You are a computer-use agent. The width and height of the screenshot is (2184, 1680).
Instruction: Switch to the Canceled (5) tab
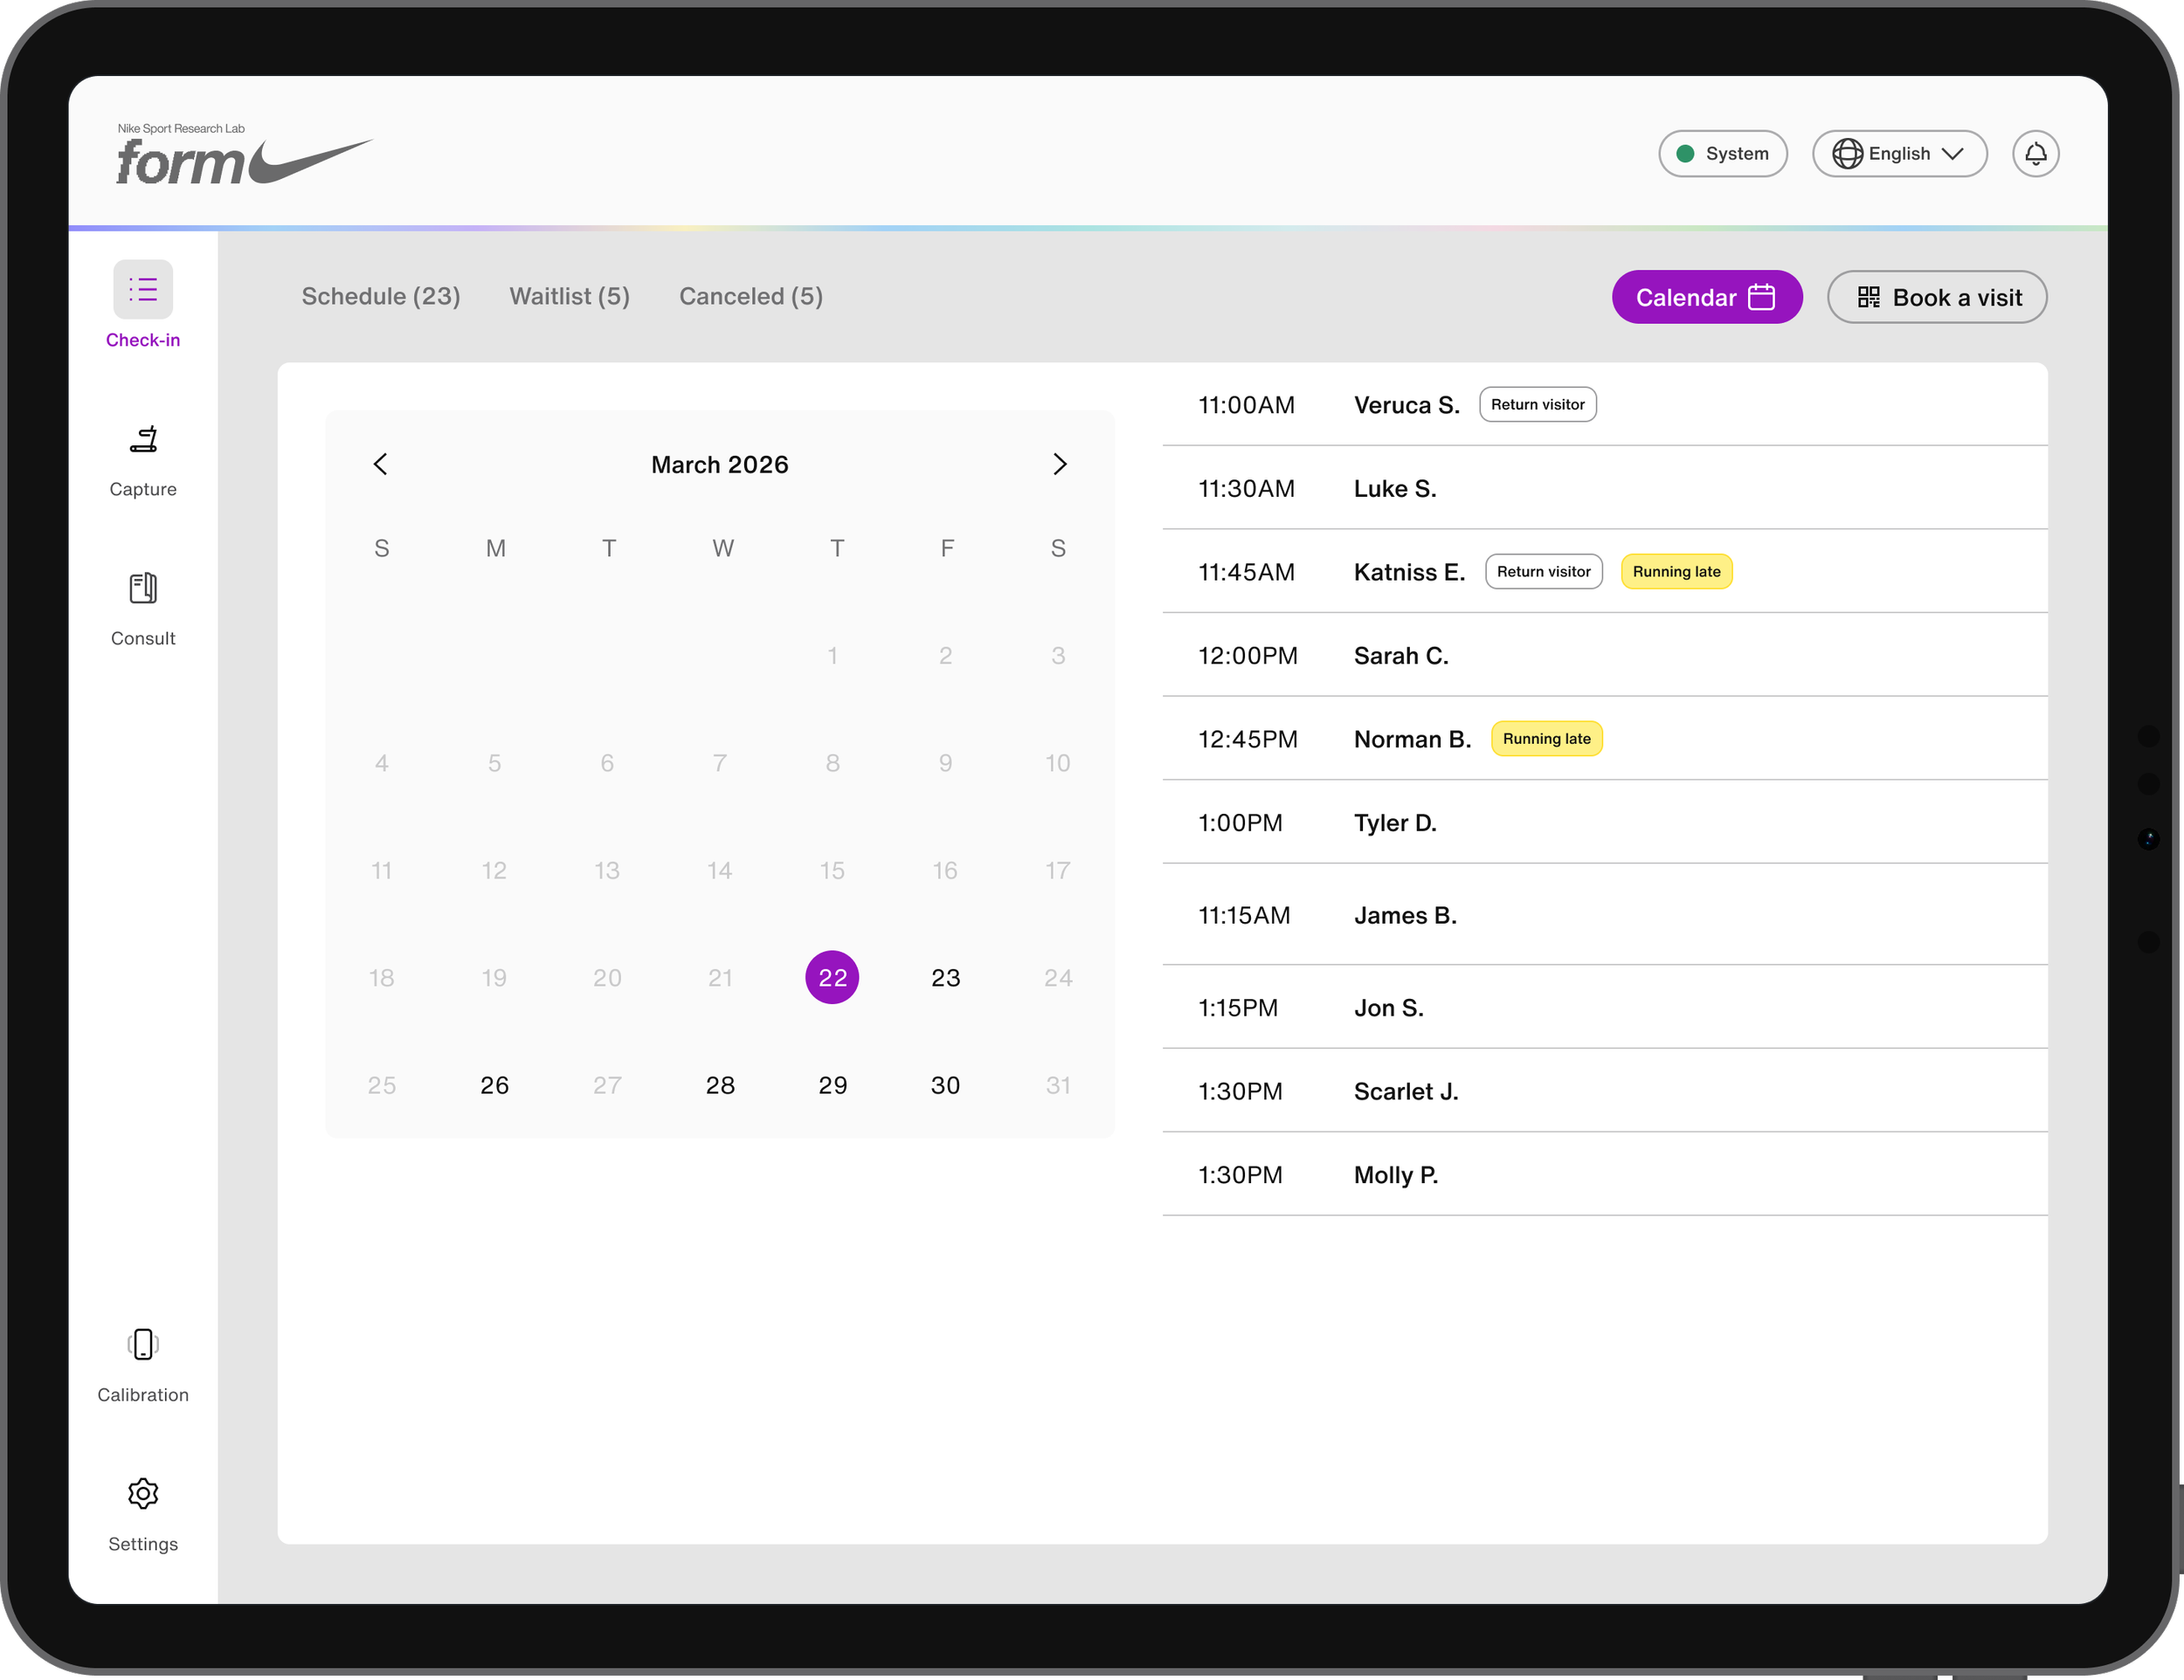pos(751,297)
